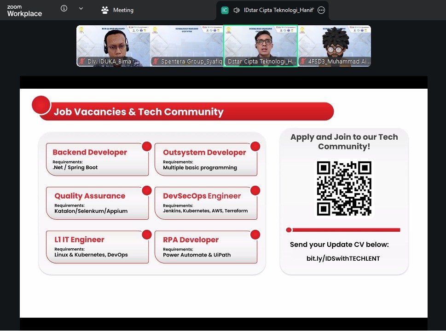Click the Zoom Workplace logo
446x331 pixels.
coord(24,11)
